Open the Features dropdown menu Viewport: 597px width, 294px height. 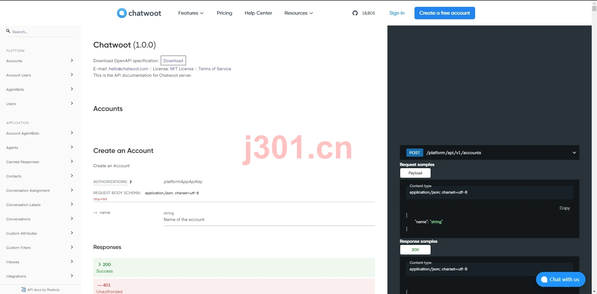coord(191,13)
